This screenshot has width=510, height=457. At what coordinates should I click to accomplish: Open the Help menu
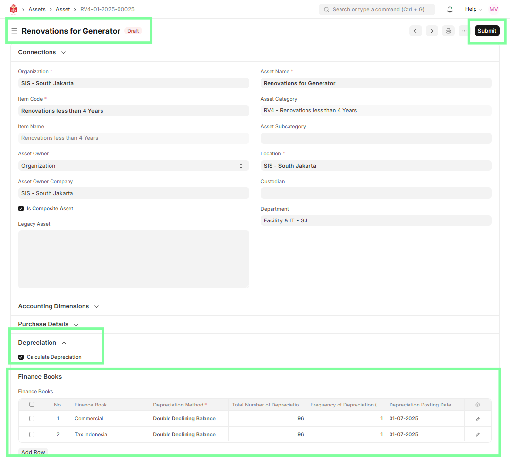(473, 9)
